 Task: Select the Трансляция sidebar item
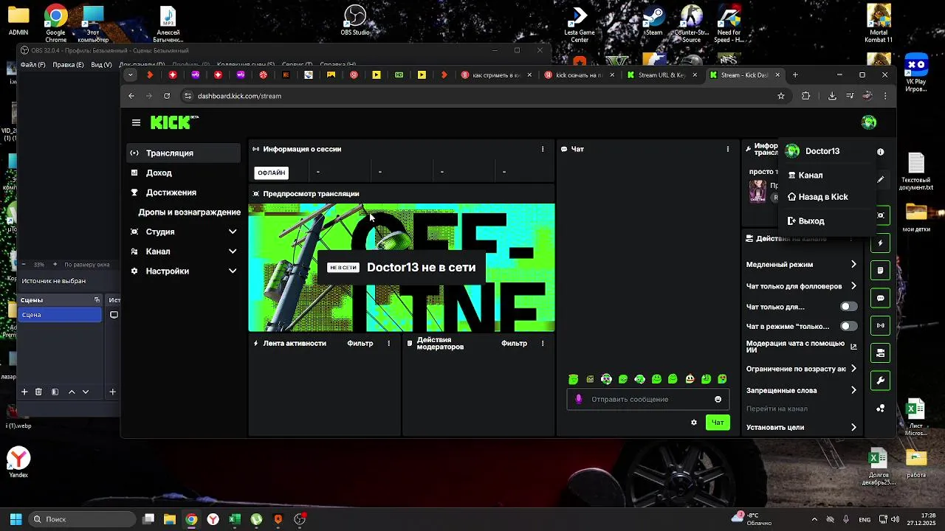pos(183,153)
